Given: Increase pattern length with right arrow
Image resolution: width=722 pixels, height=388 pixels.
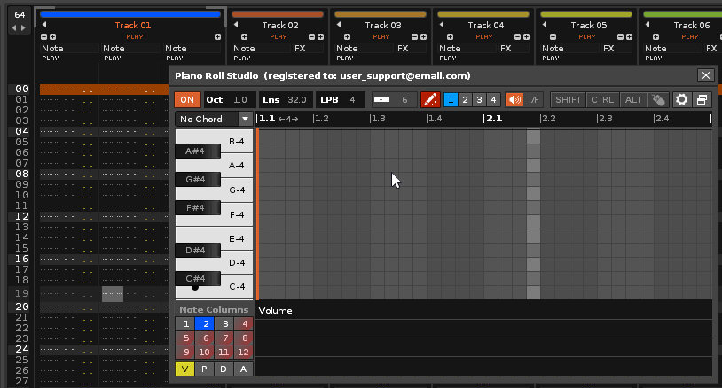Looking at the screenshot, I should tap(23, 28).
